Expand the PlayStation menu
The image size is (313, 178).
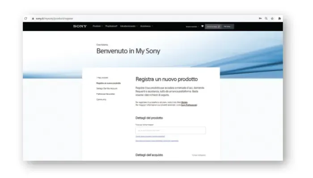pos(111,27)
